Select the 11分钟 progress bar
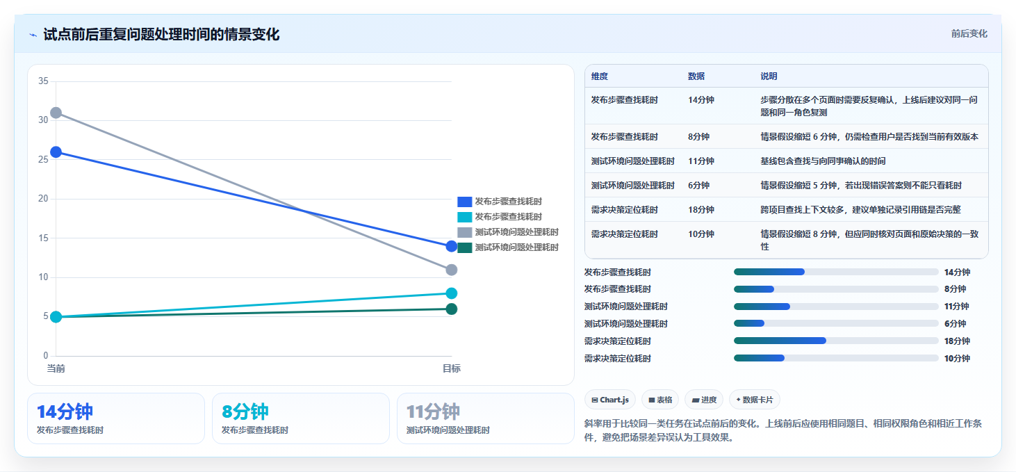Screen dimensions: 1016x472 [x=836, y=307]
